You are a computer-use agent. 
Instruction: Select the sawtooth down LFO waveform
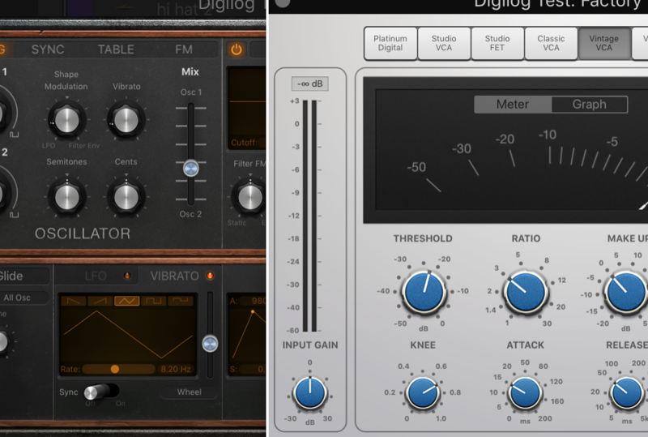click(72, 300)
